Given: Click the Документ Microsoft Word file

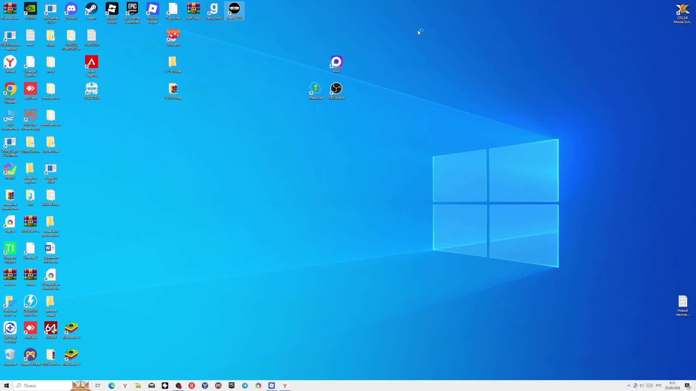Looking at the screenshot, I should point(51,253).
